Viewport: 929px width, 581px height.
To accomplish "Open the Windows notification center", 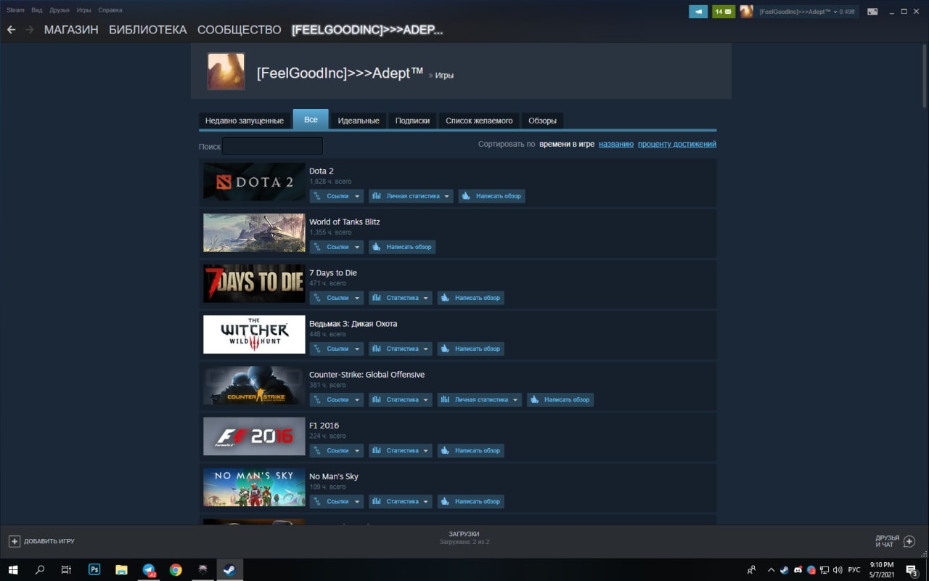I will (x=912, y=570).
